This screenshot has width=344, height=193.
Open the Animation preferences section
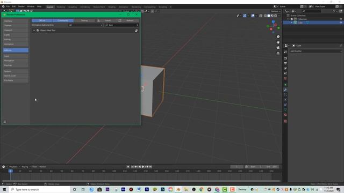16,44
